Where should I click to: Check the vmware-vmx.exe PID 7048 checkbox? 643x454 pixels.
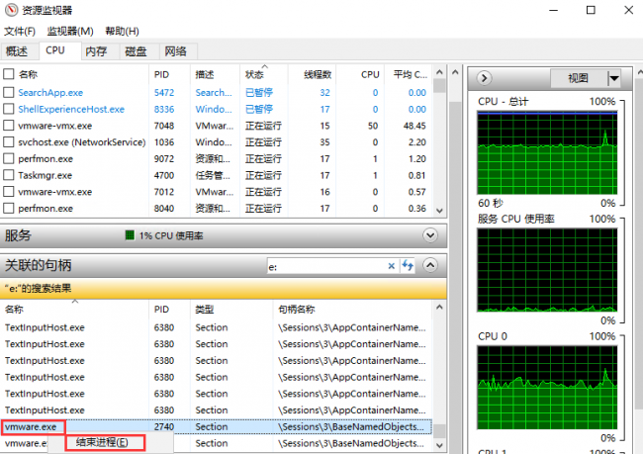(x=9, y=126)
